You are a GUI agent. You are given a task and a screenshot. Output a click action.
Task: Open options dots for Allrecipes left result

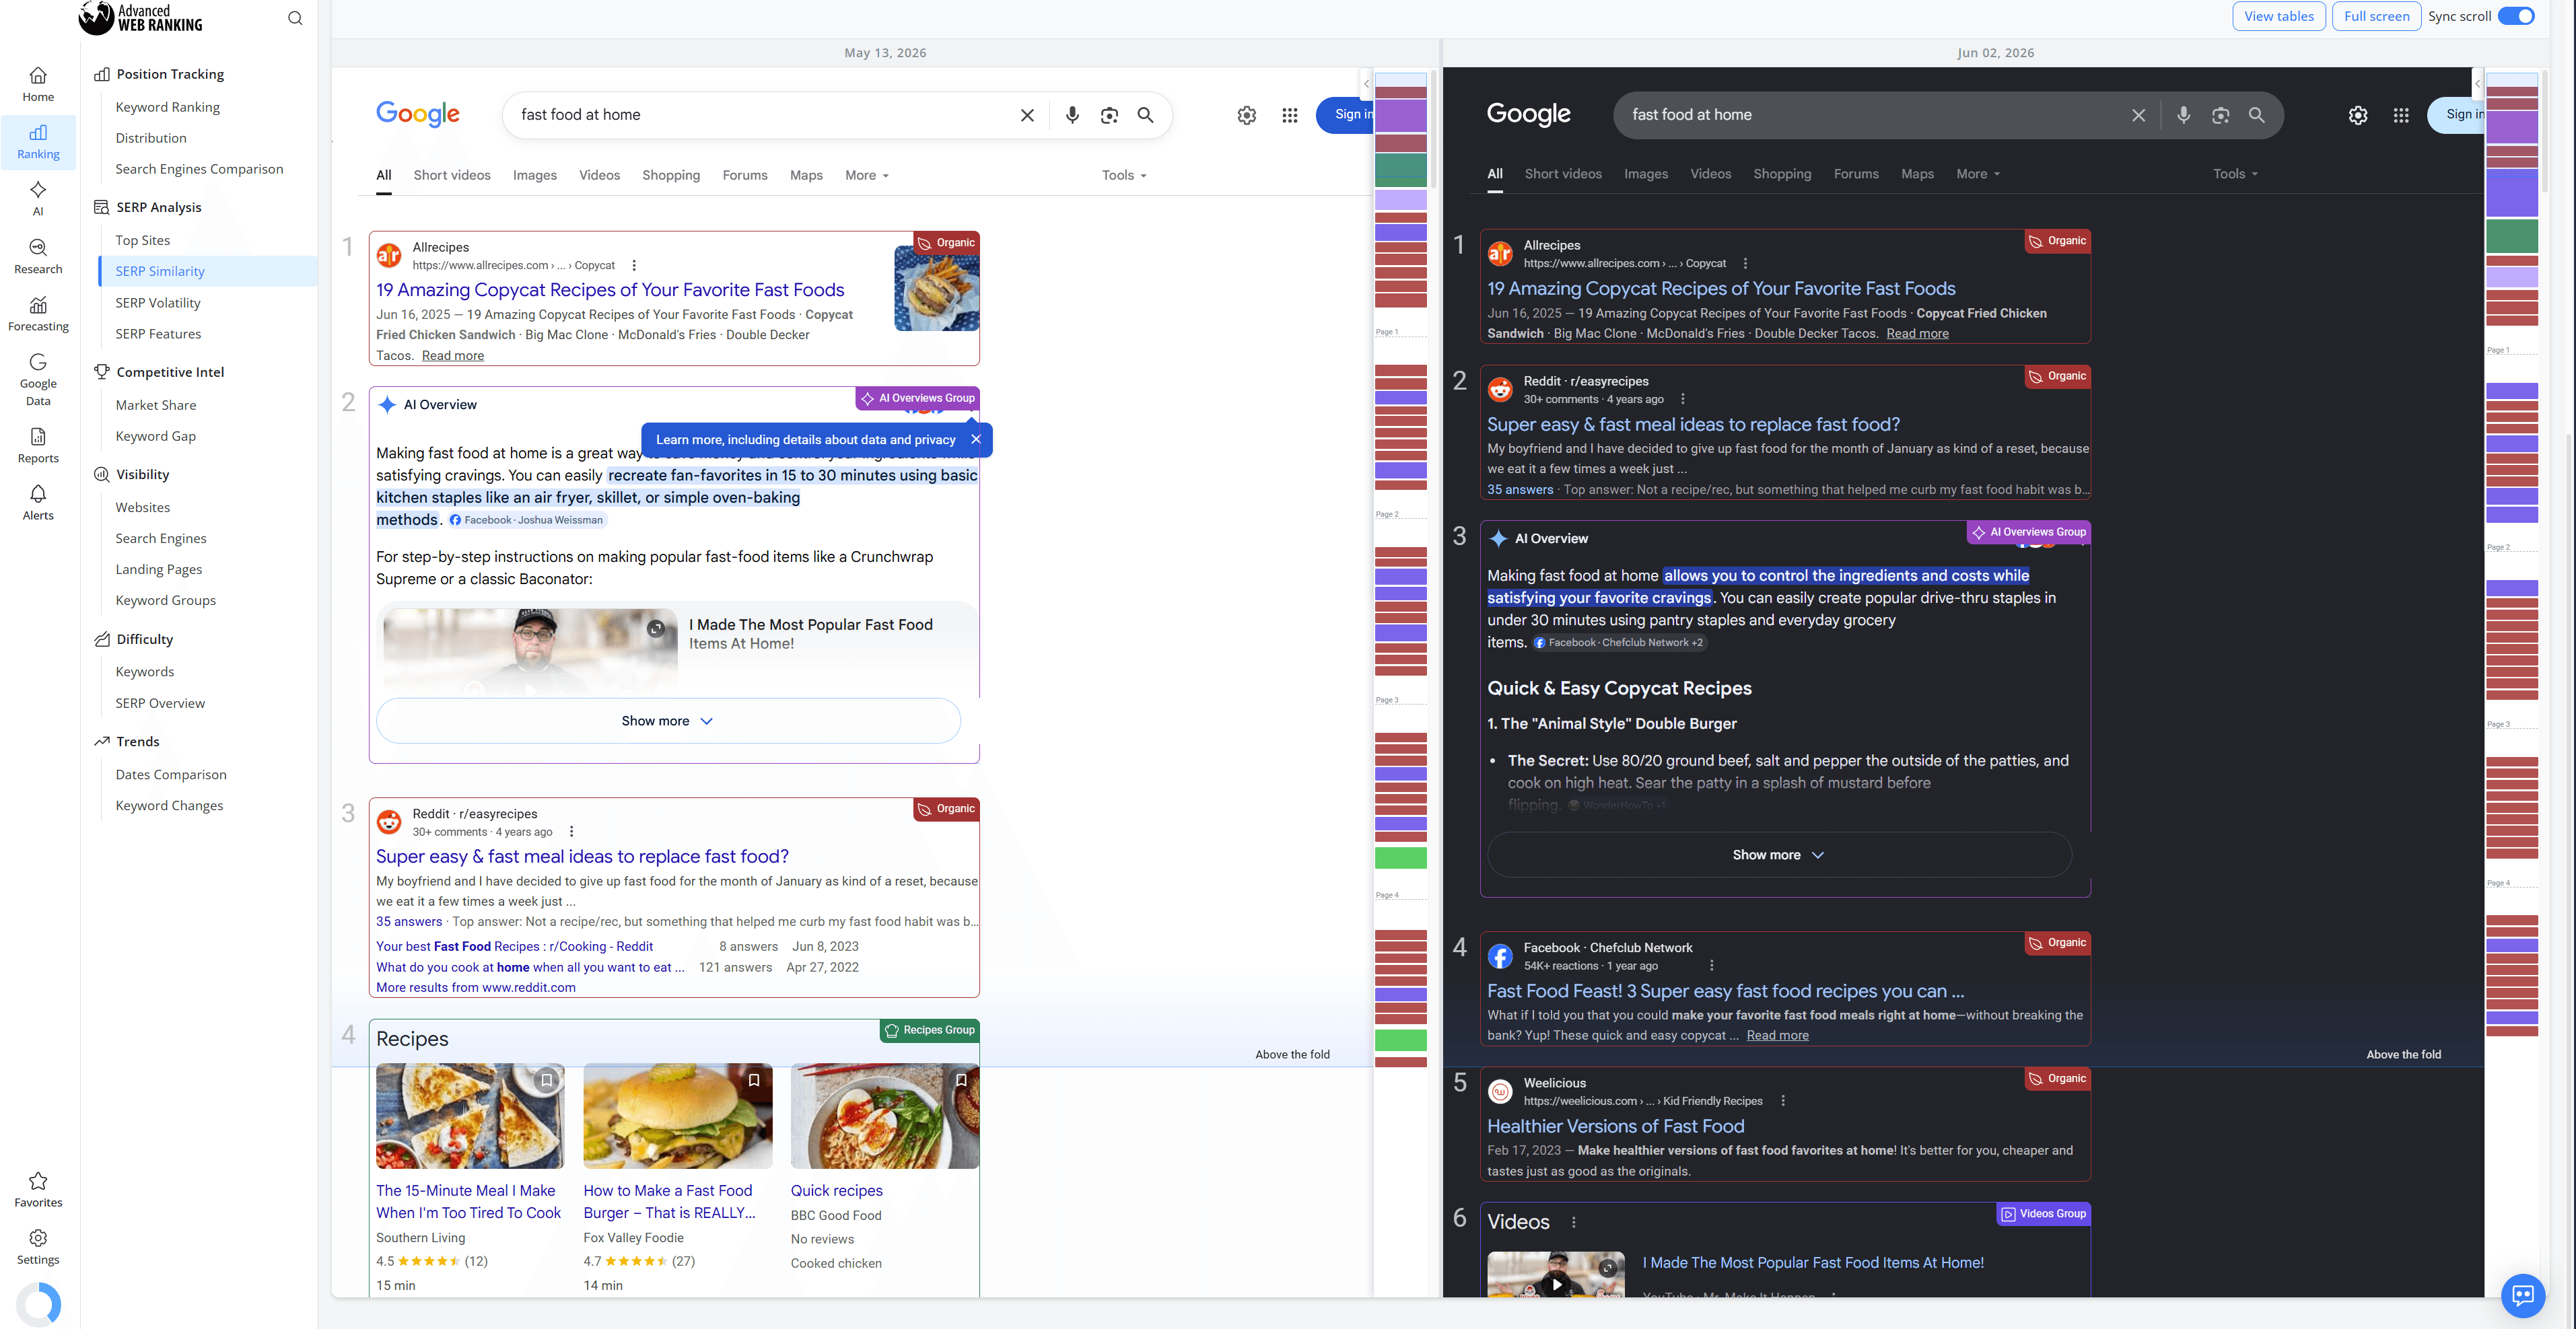click(x=634, y=265)
